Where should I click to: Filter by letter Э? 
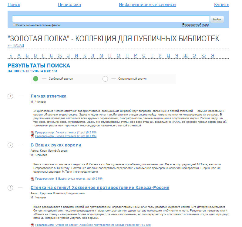194,55
